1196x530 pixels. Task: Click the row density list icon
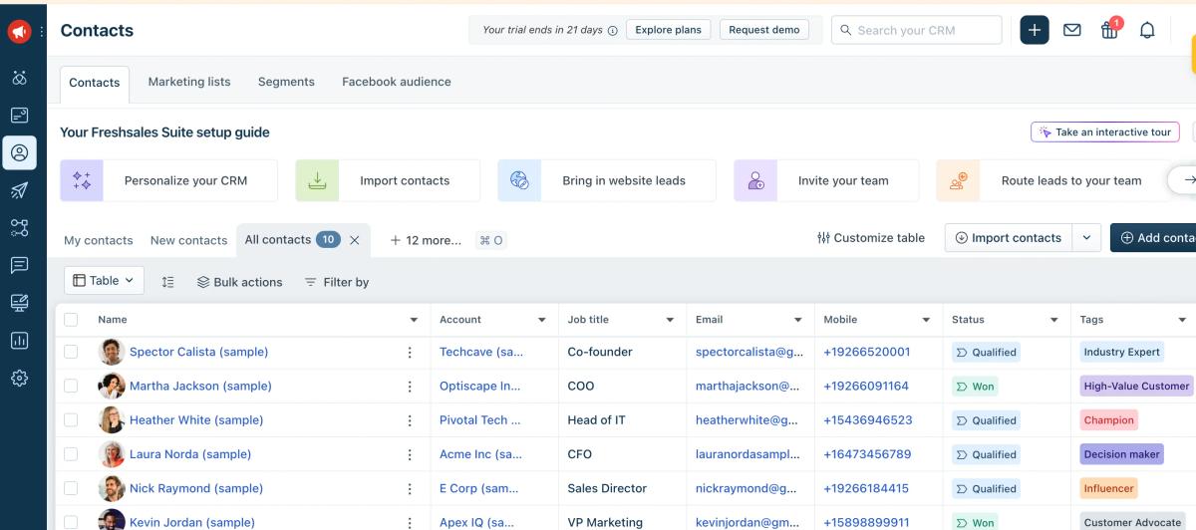[x=167, y=282]
